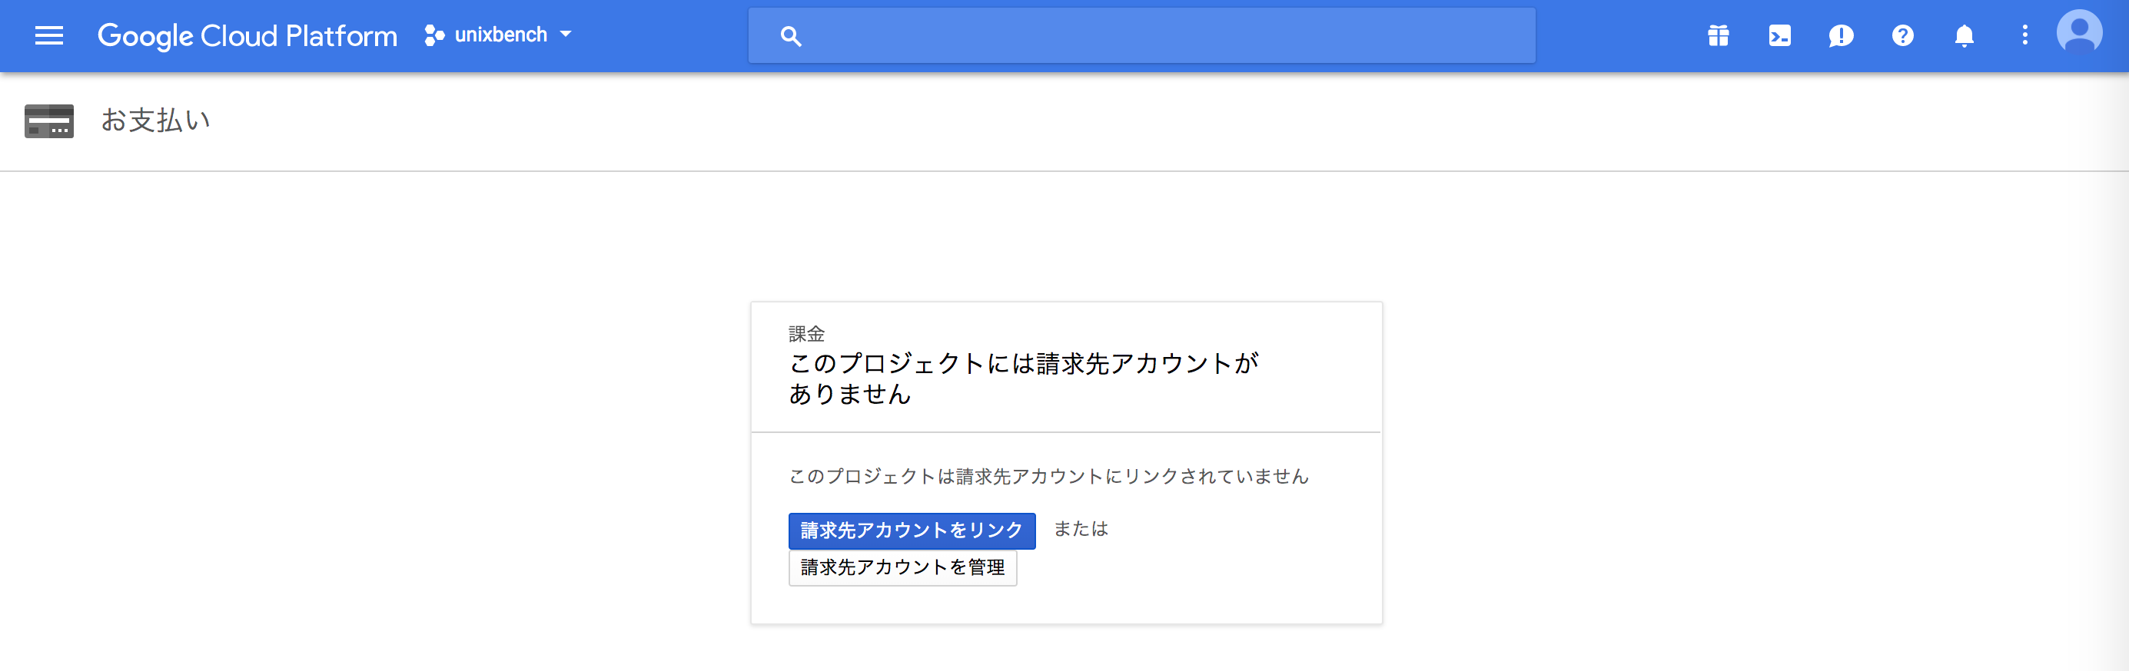2129x671 pixels.
Task: Expand the unixbench project selector dropdown
Action: coord(498,35)
